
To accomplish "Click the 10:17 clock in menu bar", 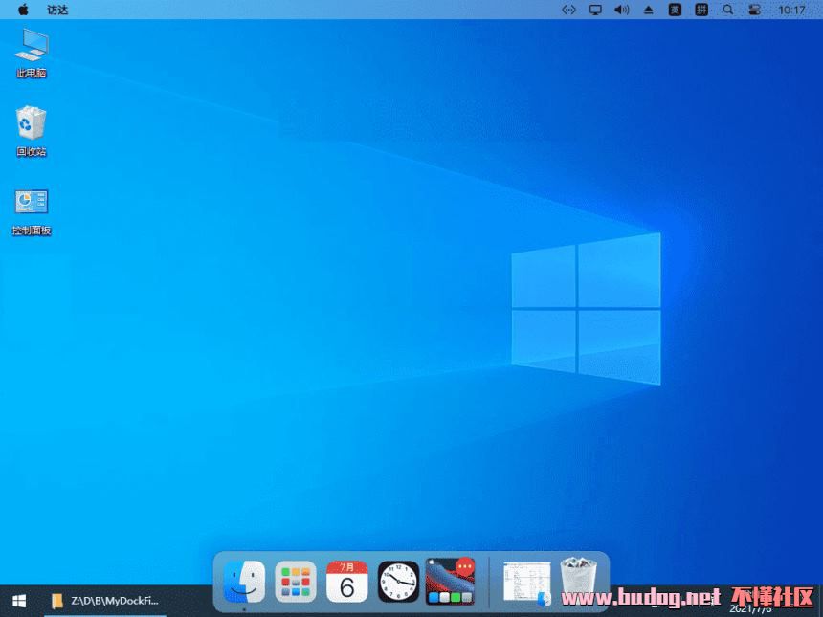I will (x=791, y=10).
